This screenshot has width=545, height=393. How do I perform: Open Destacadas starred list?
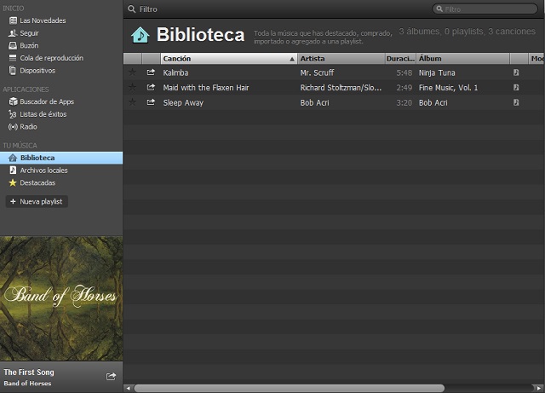[37, 182]
